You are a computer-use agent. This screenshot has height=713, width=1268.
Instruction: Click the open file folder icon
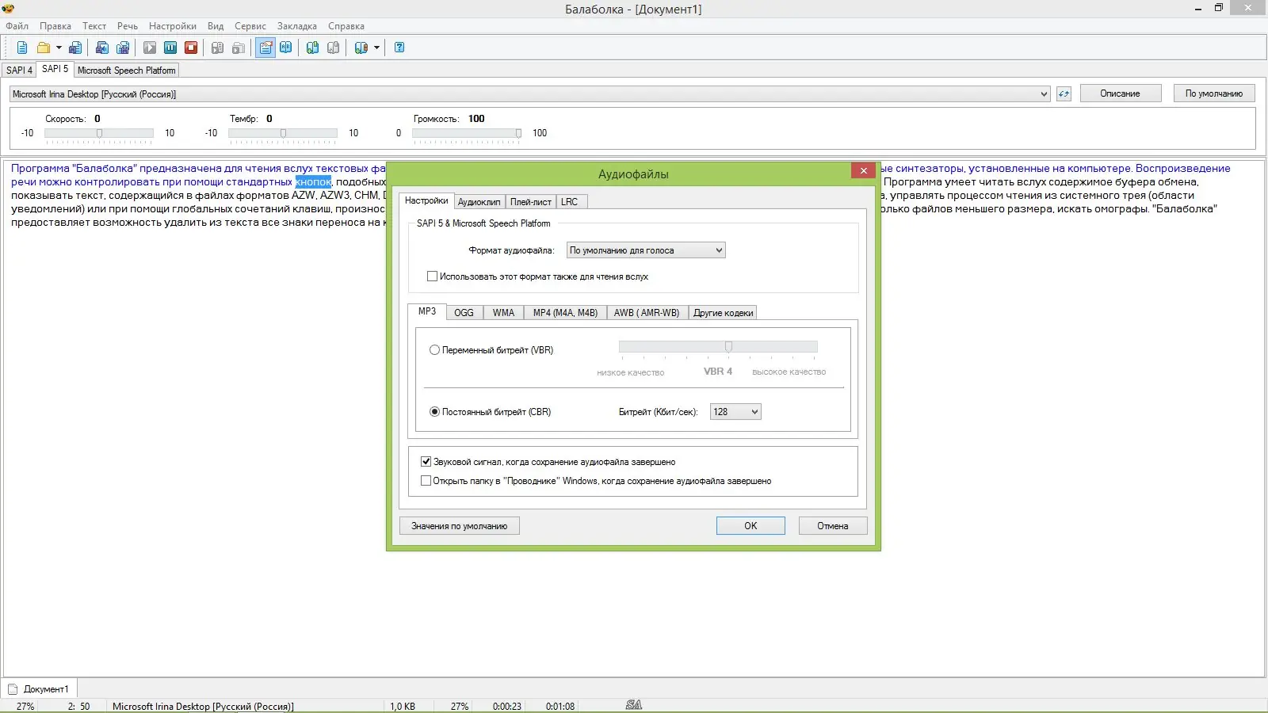coord(44,48)
